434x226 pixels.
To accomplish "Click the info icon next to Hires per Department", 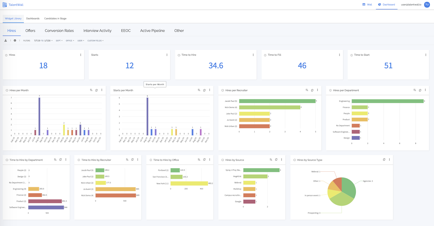I will click(330, 90).
